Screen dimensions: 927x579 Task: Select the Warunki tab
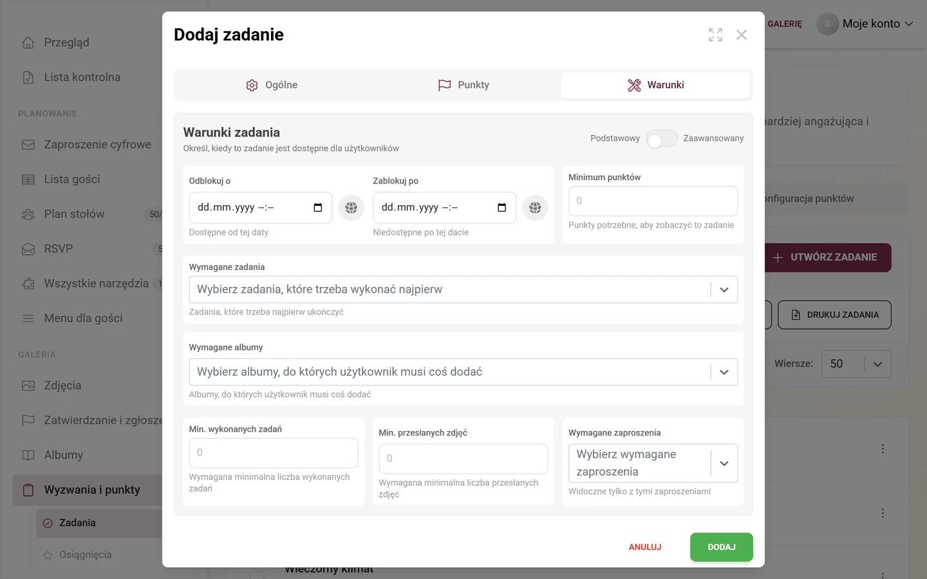click(655, 85)
